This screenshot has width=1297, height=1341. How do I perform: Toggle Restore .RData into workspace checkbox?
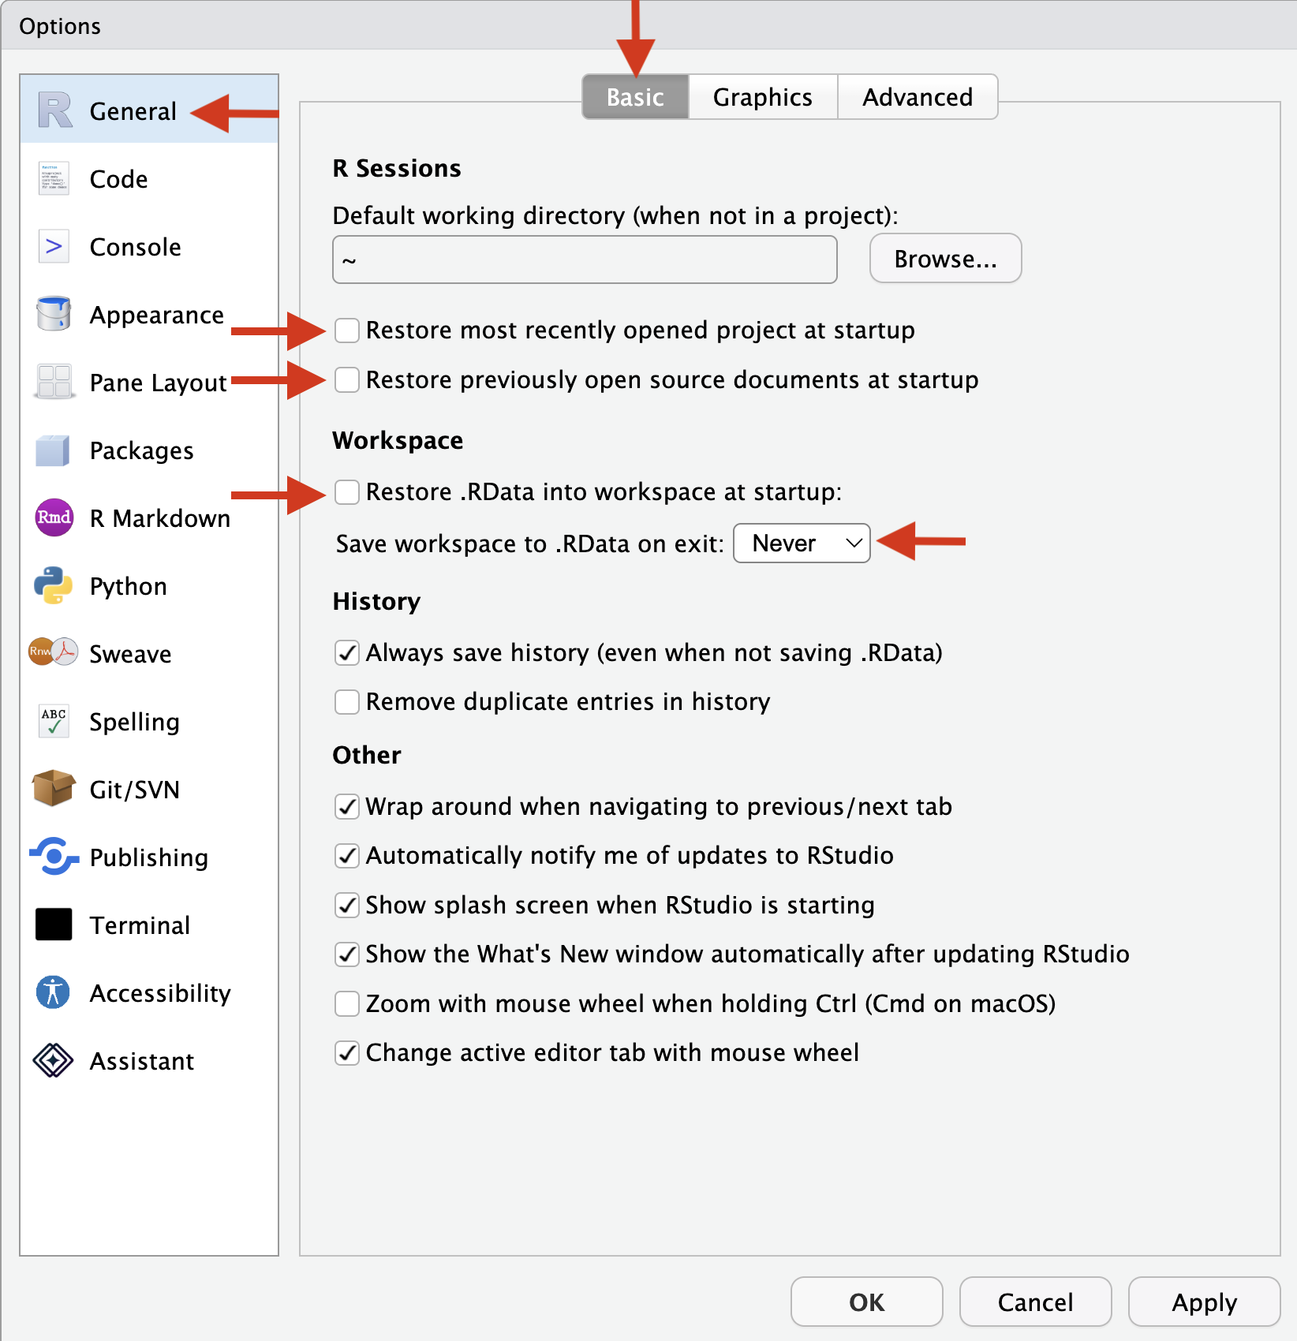[x=347, y=492]
